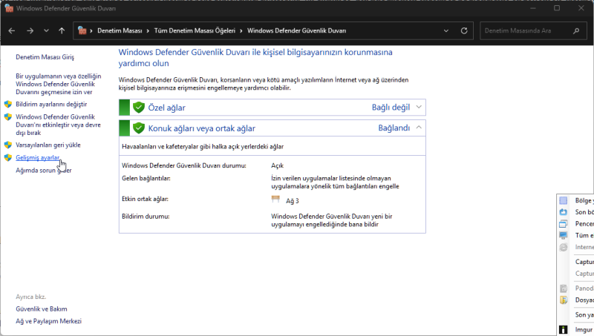Click 'Etkin ortak ağlar:' label
This screenshot has width=594, height=336.
pyautogui.click(x=145, y=199)
